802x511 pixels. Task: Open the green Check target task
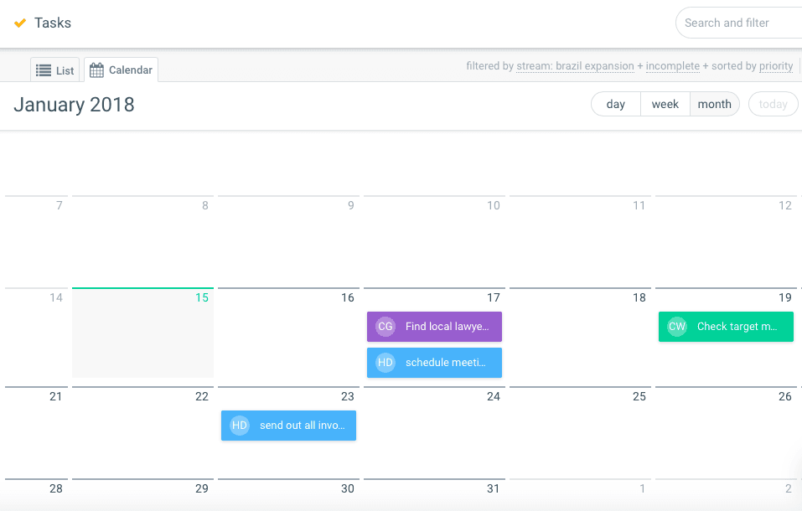tap(737, 327)
